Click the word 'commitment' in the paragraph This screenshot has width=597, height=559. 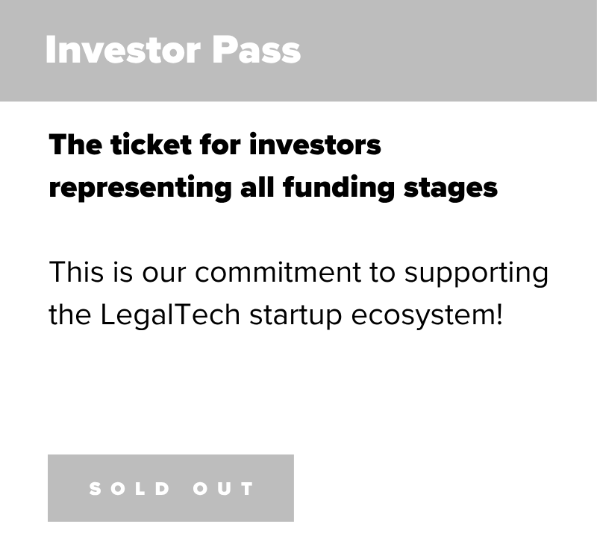278,272
